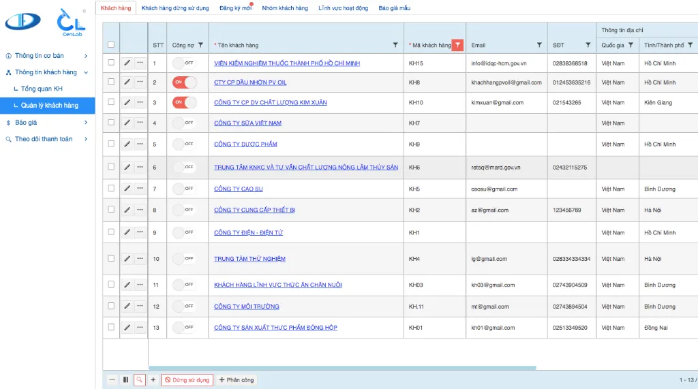
Task: Filter the Tên khách hàng column
Action: tap(395, 45)
